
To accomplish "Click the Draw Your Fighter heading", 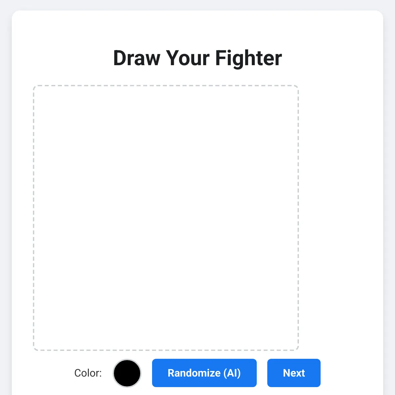I will coord(198,58).
